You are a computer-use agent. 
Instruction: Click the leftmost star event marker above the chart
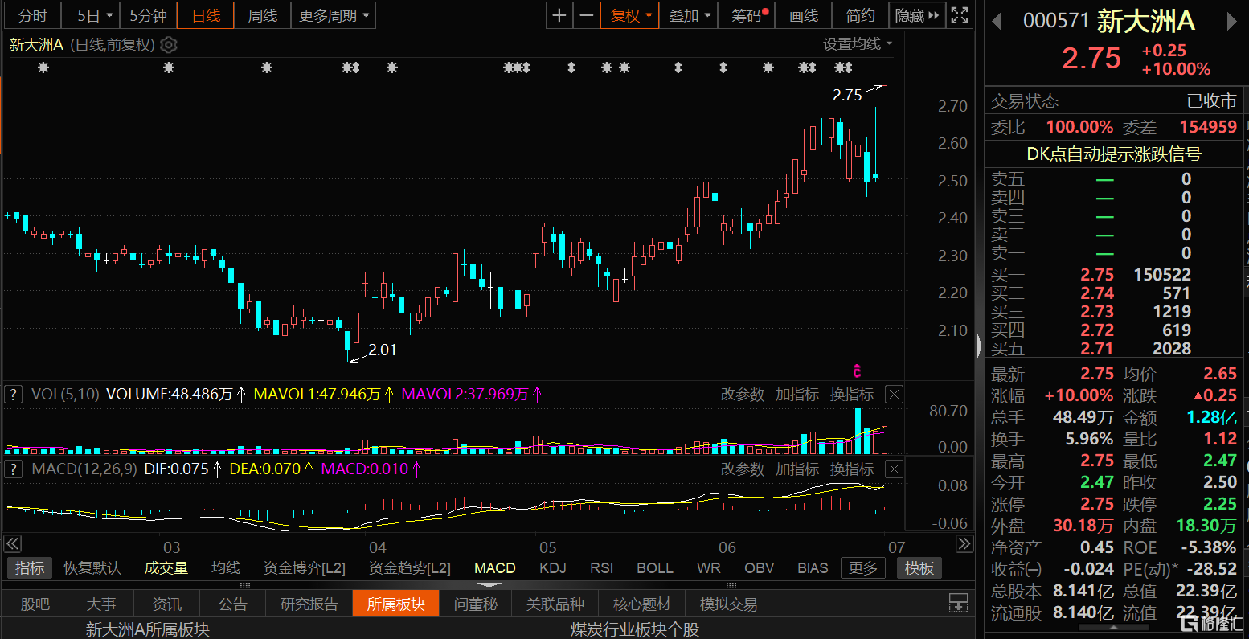coord(43,68)
